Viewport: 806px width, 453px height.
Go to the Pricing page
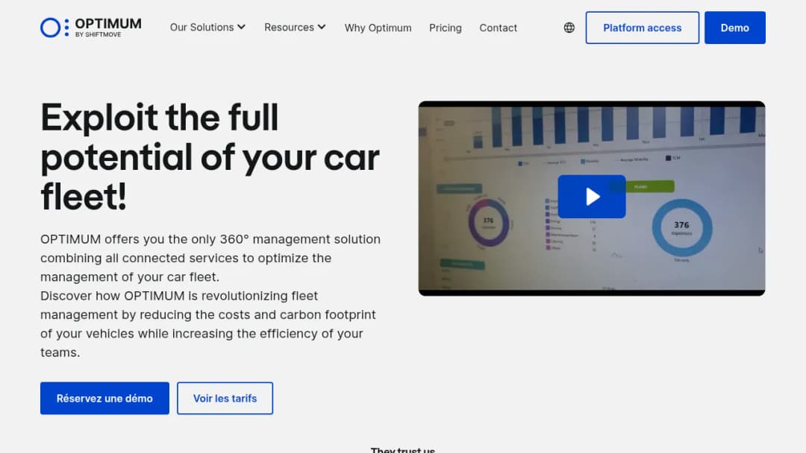445,28
